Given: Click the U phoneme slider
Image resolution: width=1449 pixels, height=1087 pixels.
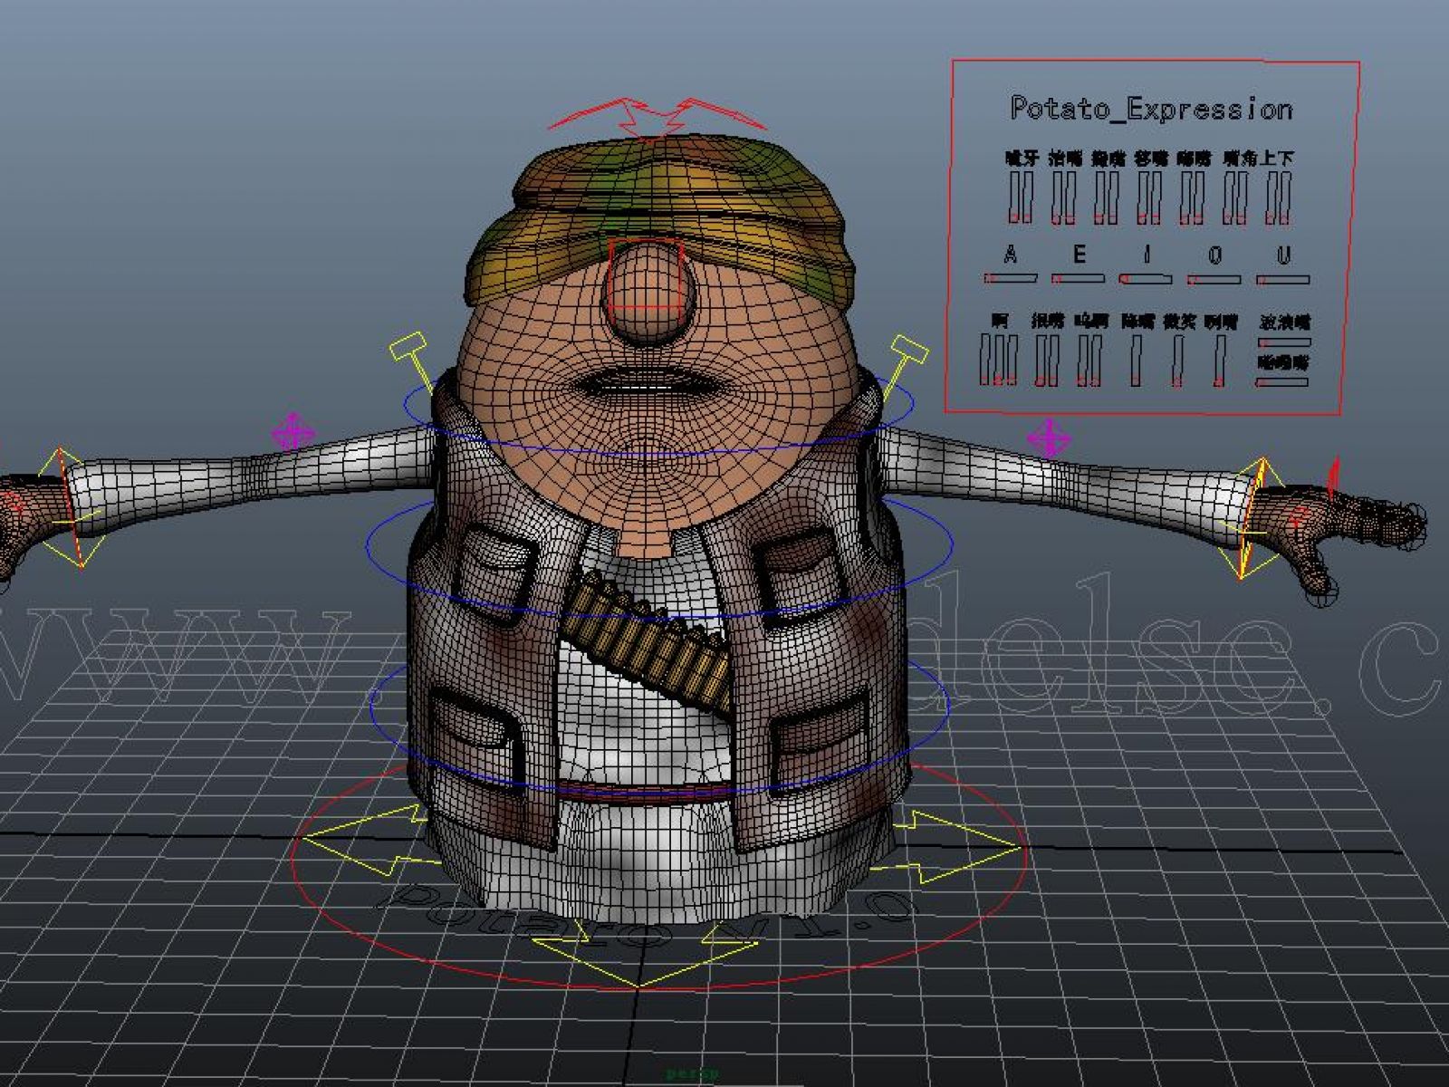Looking at the screenshot, I should point(1283,280).
